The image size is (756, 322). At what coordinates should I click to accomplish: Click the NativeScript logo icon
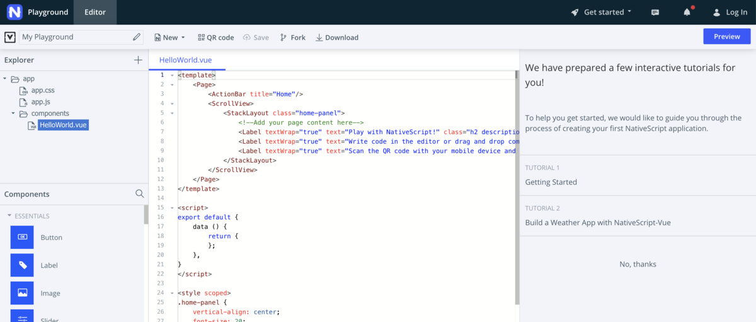(14, 12)
